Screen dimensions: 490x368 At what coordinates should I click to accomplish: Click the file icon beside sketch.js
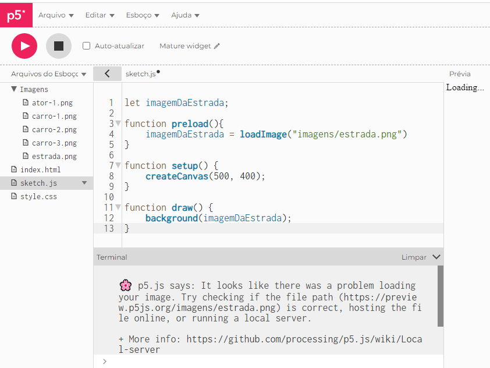point(14,183)
